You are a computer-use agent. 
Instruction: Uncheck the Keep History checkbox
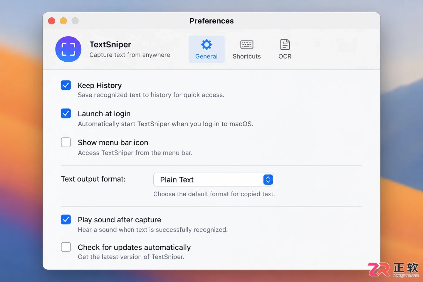(x=66, y=85)
